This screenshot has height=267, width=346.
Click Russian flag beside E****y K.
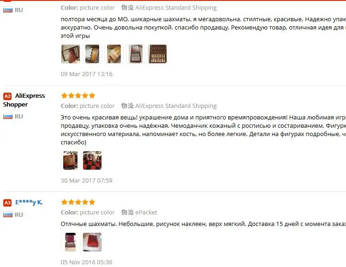(x=8, y=214)
